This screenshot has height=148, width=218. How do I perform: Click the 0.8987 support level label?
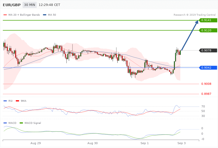pyautogui.click(x=206, y=94)
